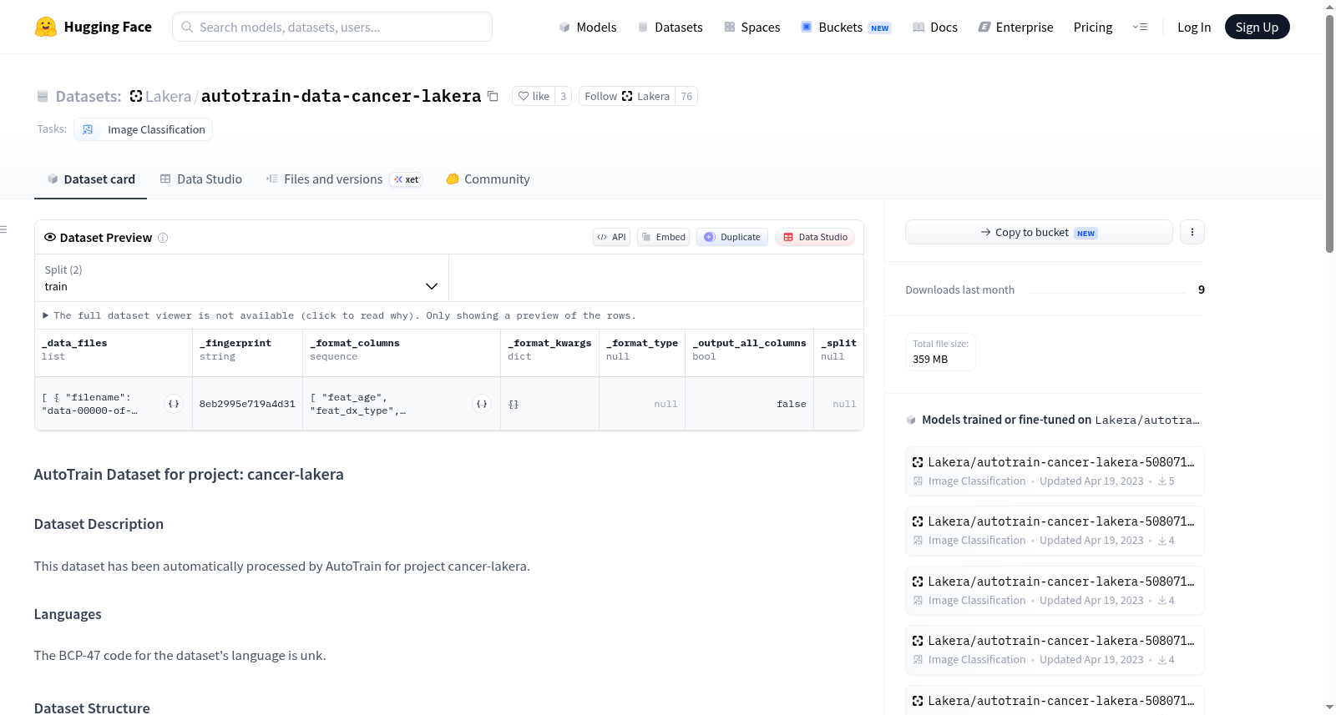Click the Dataset Description heading
The image size is (1336, 715).
click(99, 524)
